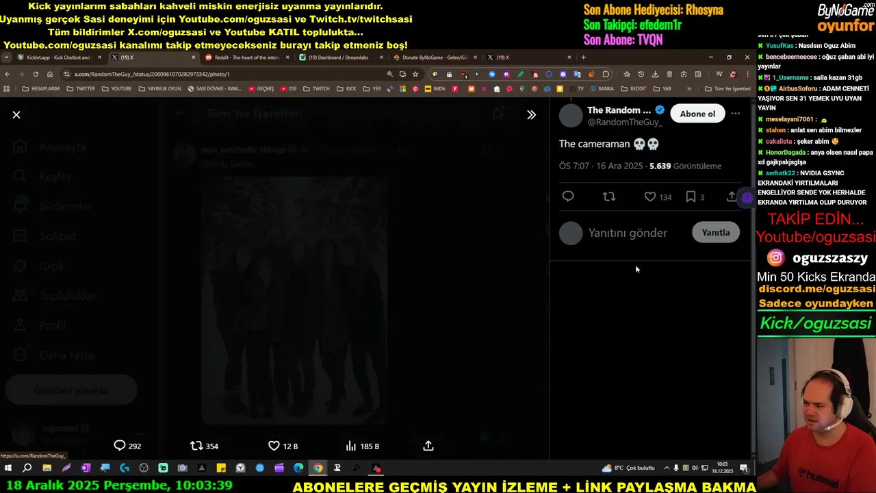Click the taskbar clock showing 10:03
876x493 pixels.
pos(722,468)
